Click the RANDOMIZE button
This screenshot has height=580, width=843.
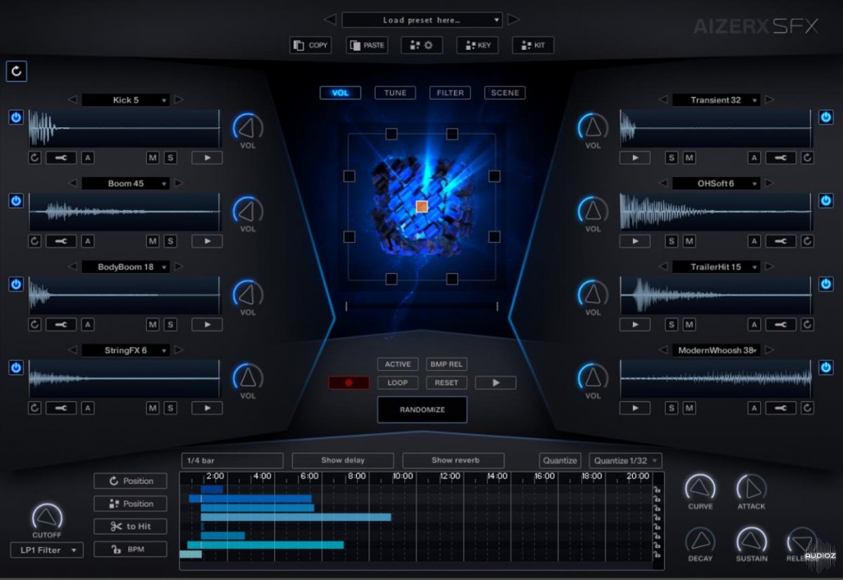click(422, 409)
